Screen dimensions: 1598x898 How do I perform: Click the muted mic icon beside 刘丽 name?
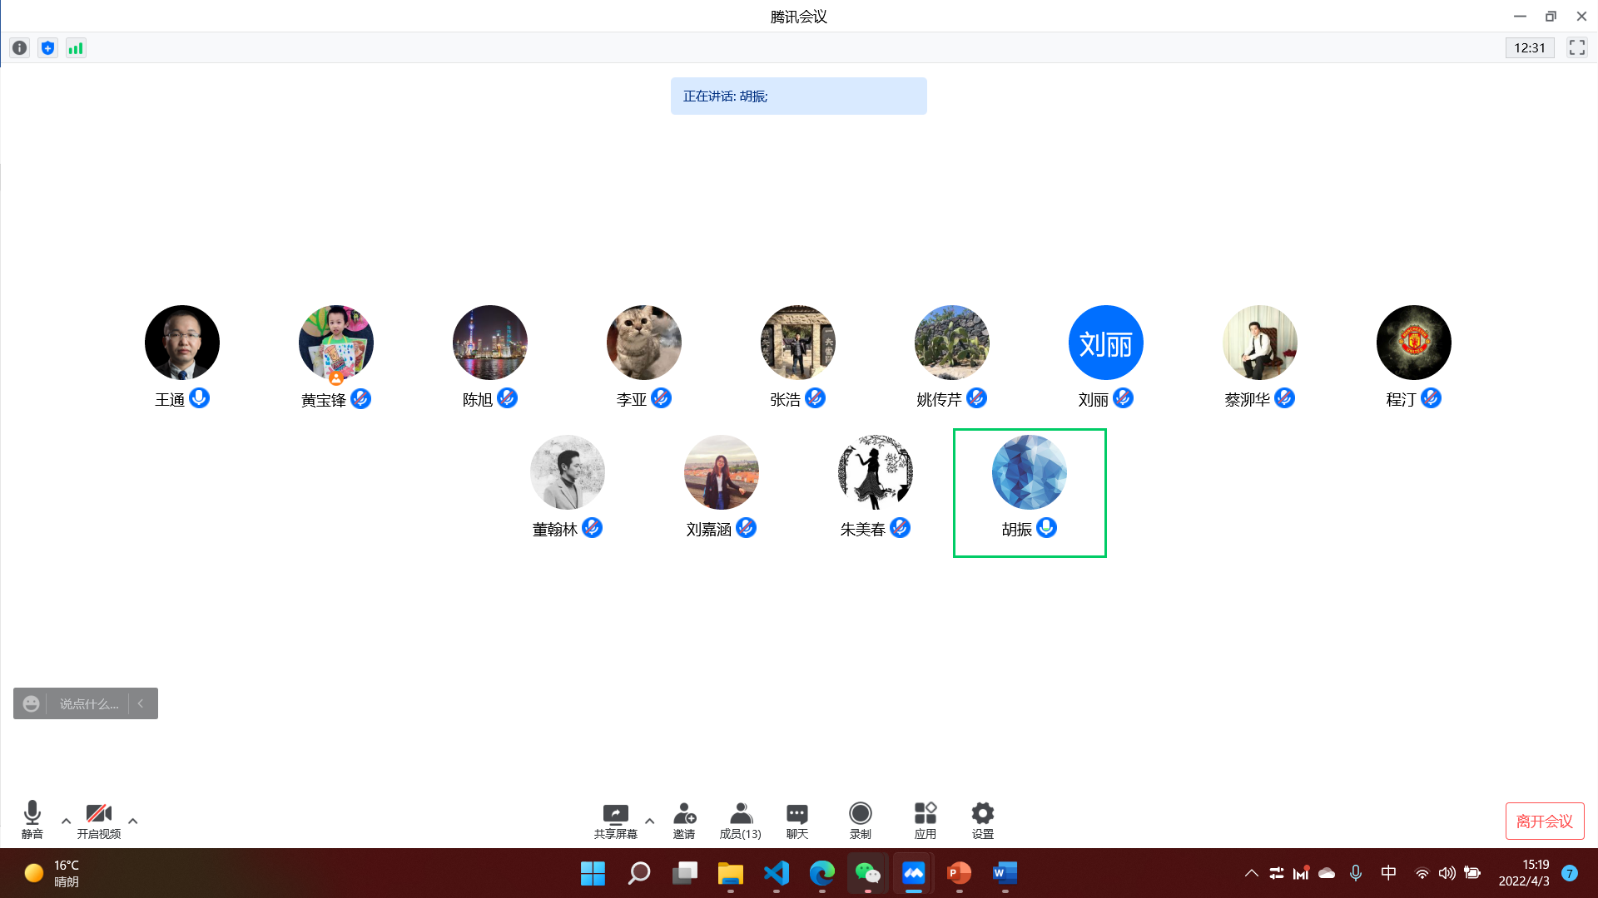1123,398
